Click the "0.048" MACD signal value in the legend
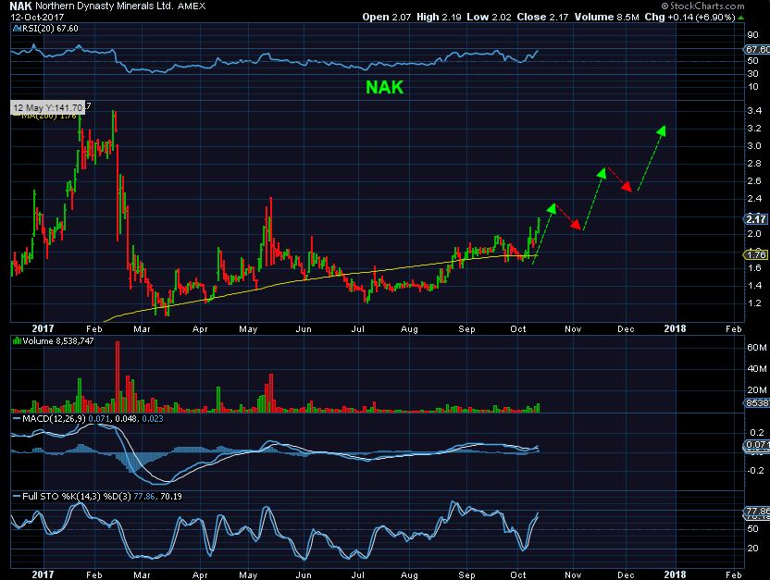The width and height of the screenshot is (770, 580). (126, 418)
